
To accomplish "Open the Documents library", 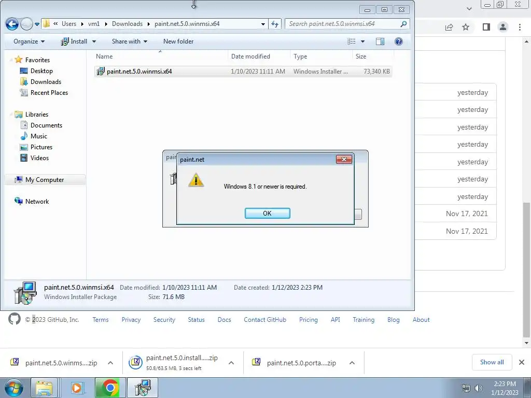I will [x=46, y=125].
